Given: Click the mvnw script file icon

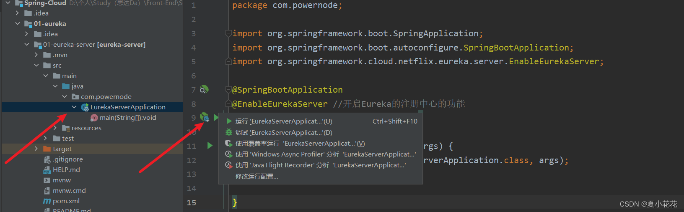Looking at the screenshot, I should (x=47, y=180).
